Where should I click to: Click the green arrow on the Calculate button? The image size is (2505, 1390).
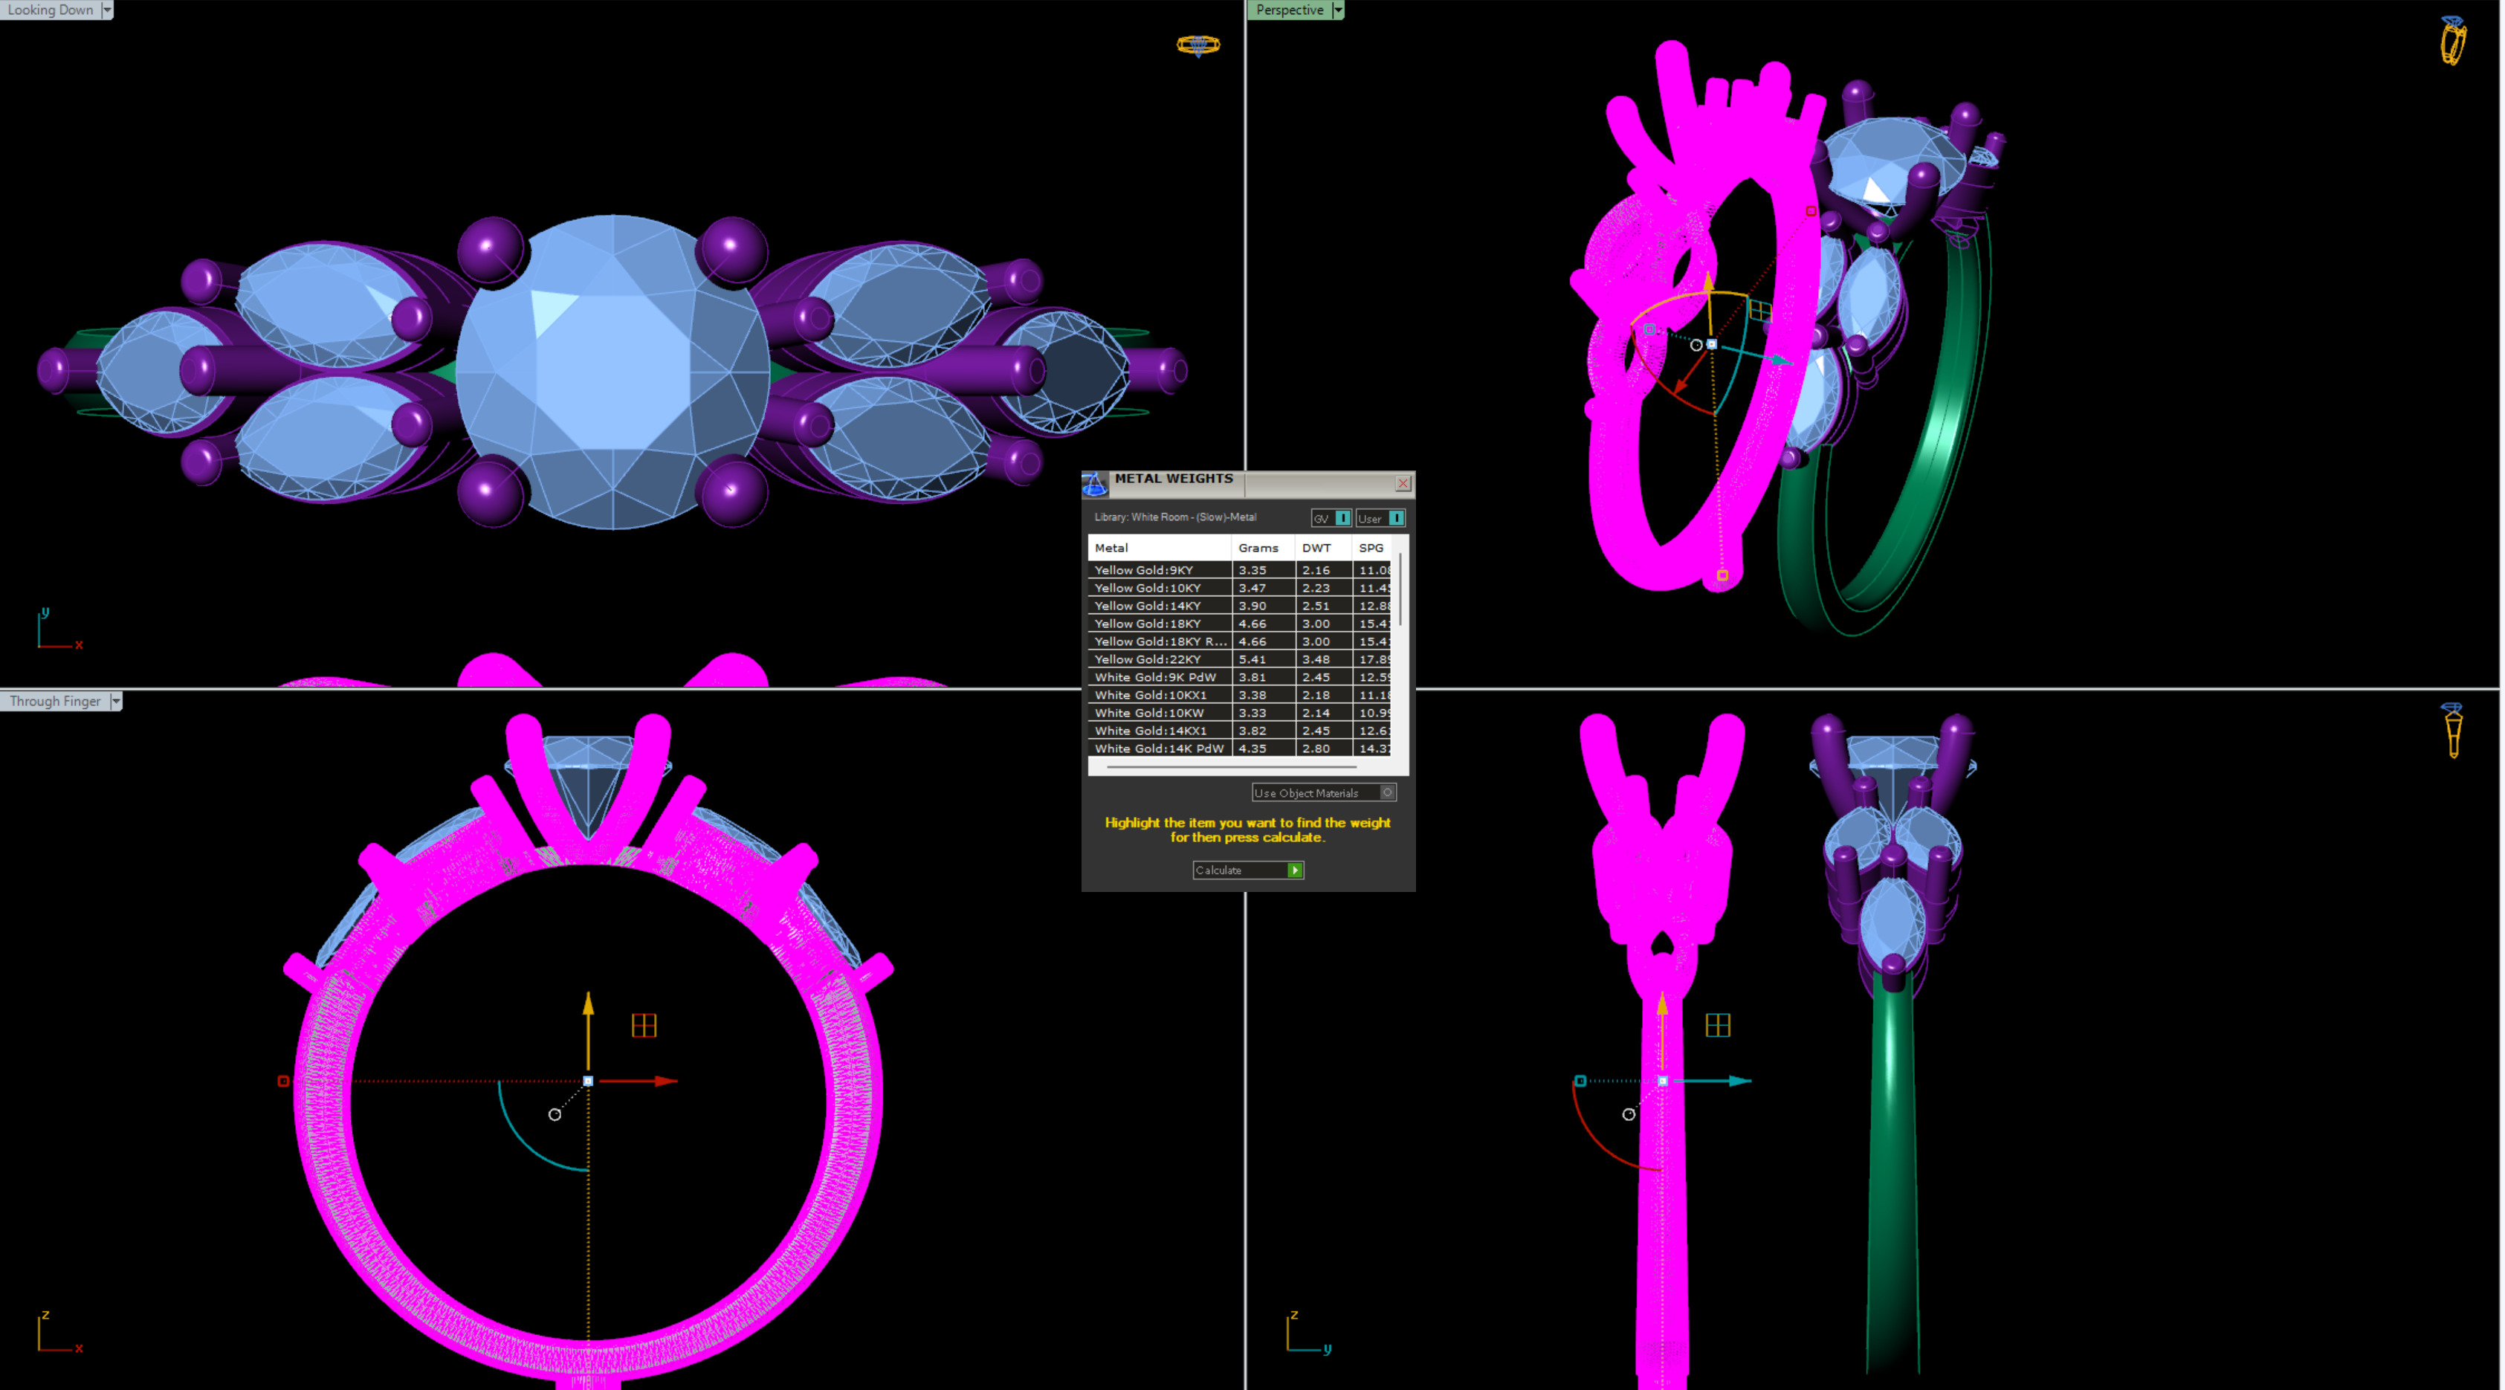pyautogui.click(x=1294, y=870)
